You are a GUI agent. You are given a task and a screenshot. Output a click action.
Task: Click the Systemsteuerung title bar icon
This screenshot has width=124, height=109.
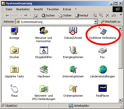pyautogui.click(x=4, y=3)
